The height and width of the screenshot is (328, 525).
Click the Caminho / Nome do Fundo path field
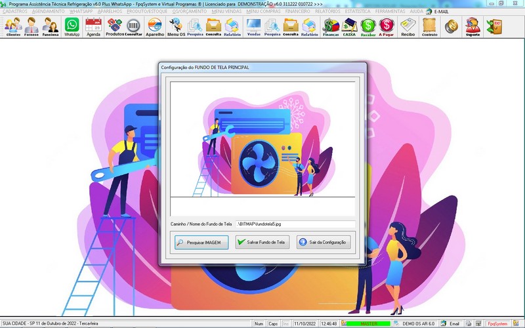coord(295,224)
